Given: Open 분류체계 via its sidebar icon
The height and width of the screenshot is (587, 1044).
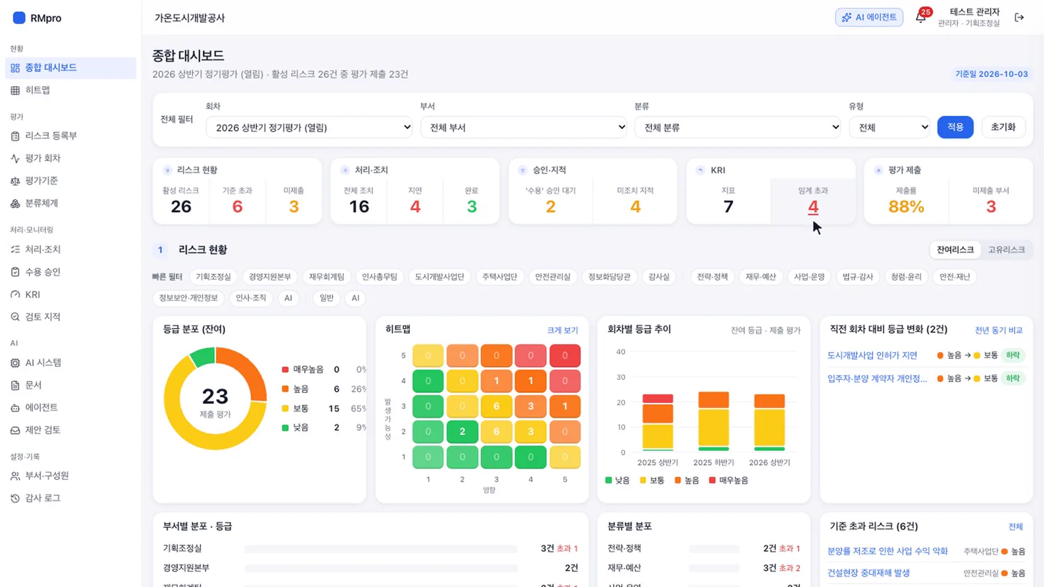Looking at the screenshot, I should coord(15,203).
